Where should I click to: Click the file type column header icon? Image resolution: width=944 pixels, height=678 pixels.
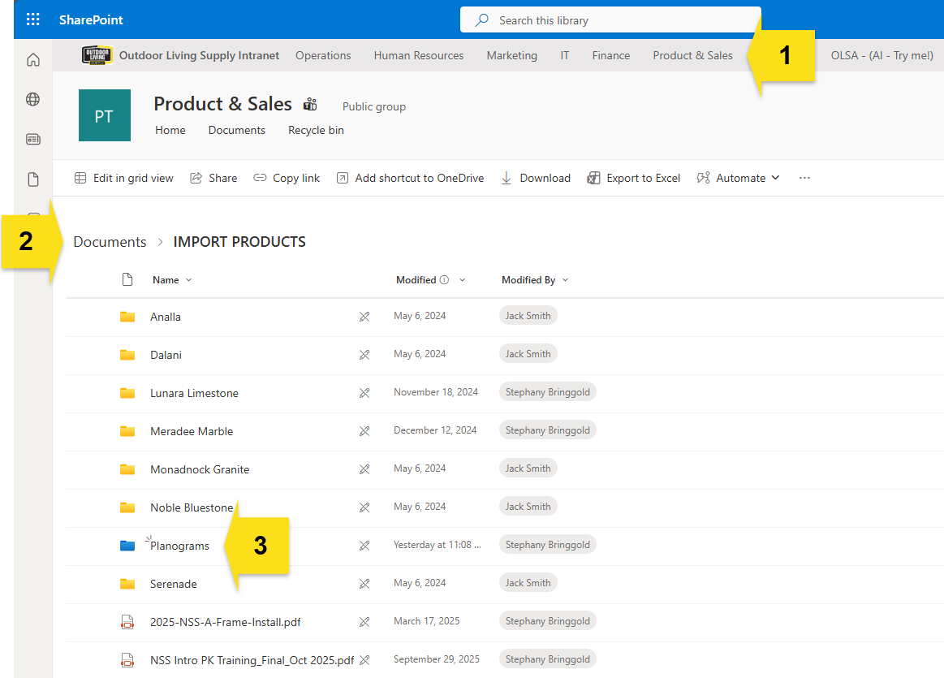click(x=127, y=280)
